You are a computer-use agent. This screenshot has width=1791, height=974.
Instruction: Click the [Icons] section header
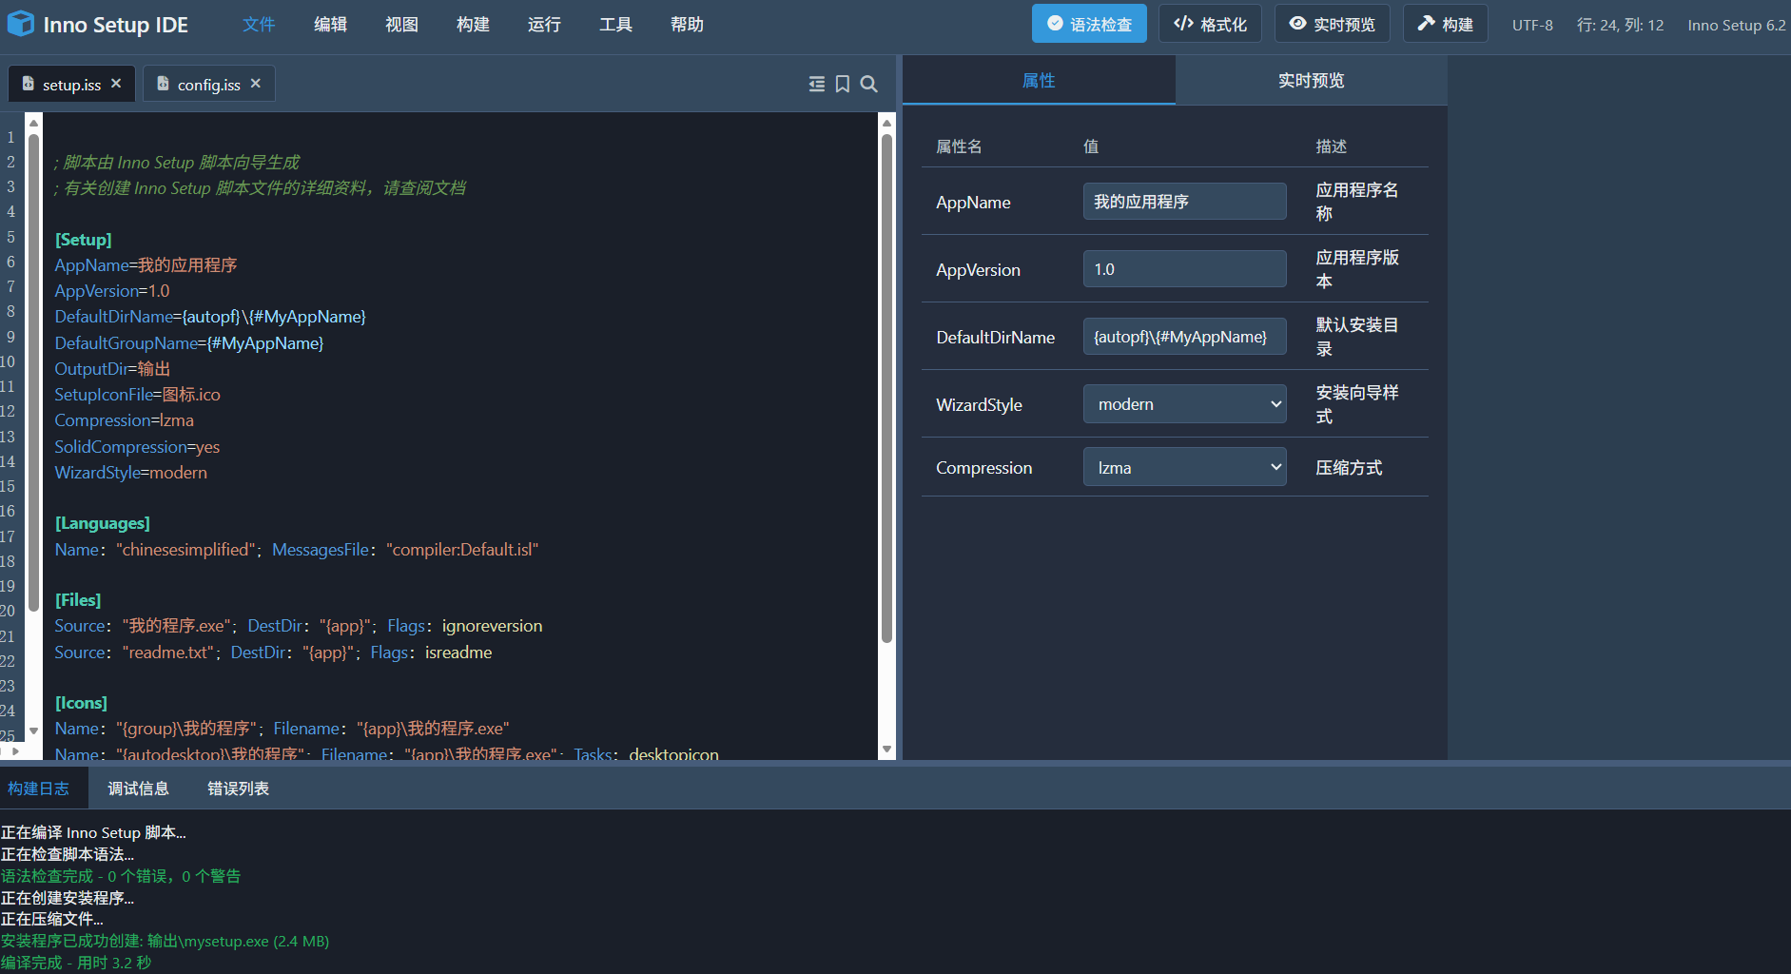click(x=81, y=703)
